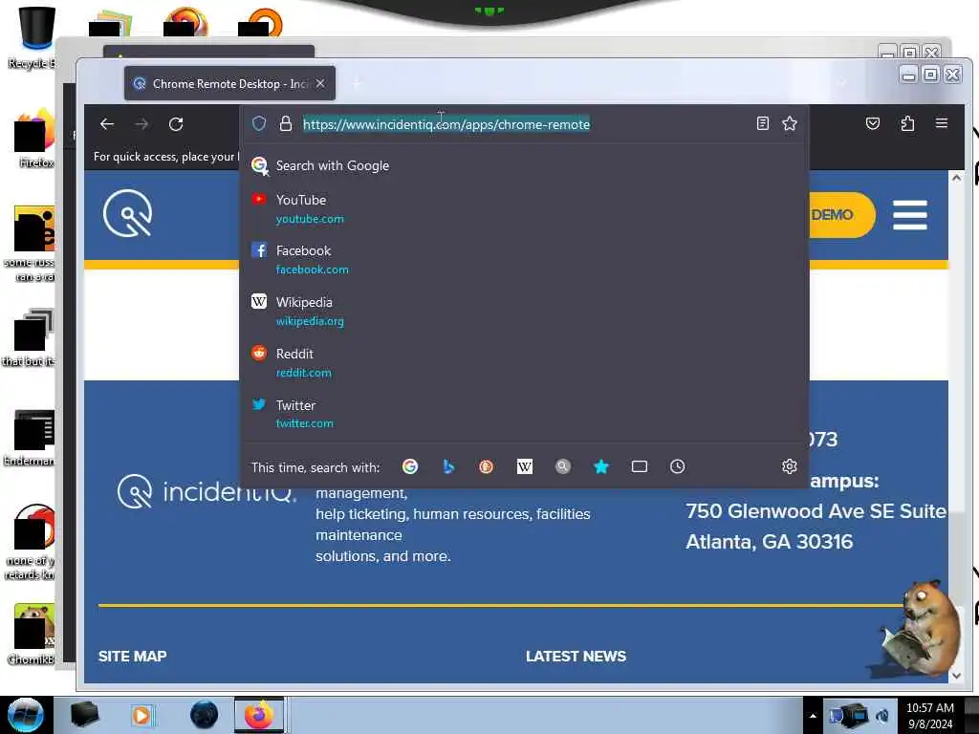Click the grey magnifier search engine icon
The height and width of the screenshot is (734, 979).
point(562,466)
